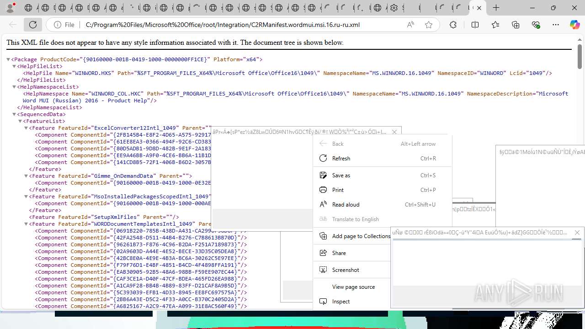Click ComponentId {F79F76D1-E4BF-4851-B4CD-4F4898FFA191} row
This screenshot has height=329, width=585.
141,265
